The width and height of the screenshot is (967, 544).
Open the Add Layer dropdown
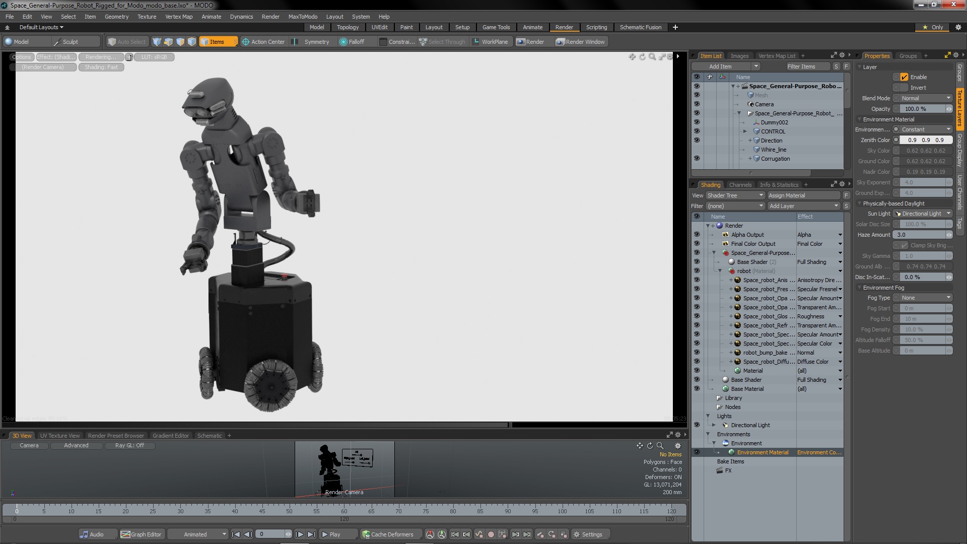803,206
